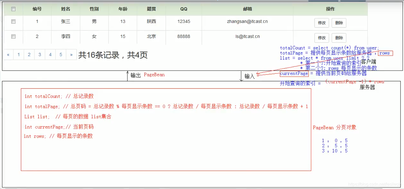Click email zhangsan@itcast.cn
404x189 pixels.
[x=247, y=21]
